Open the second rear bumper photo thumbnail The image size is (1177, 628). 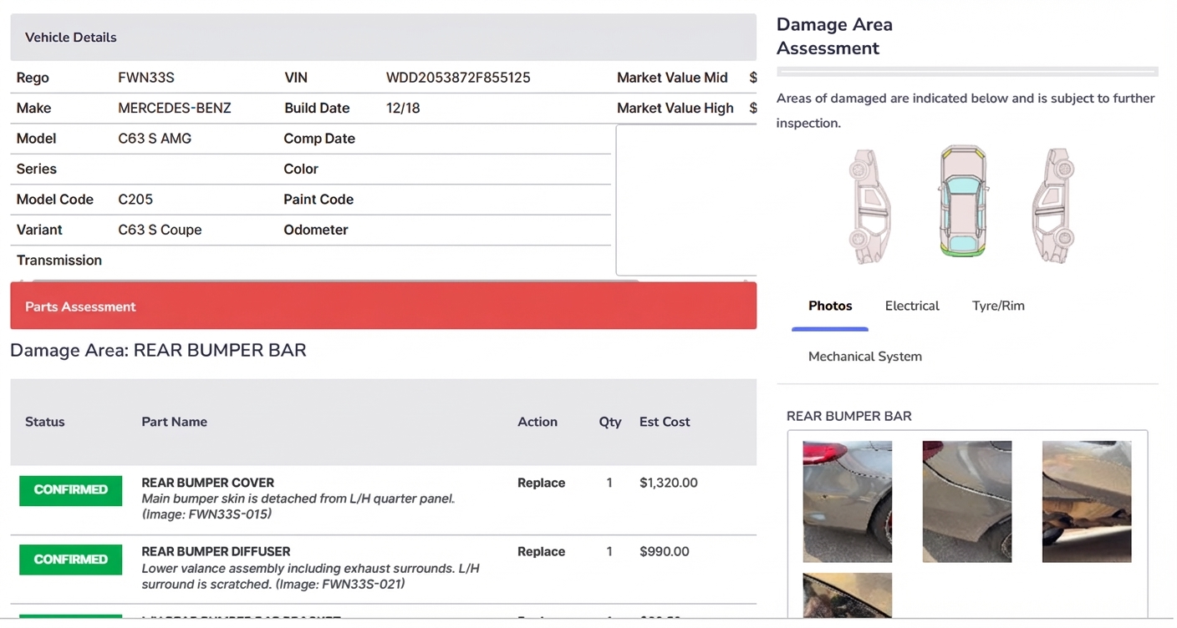[x=966, y=501]
